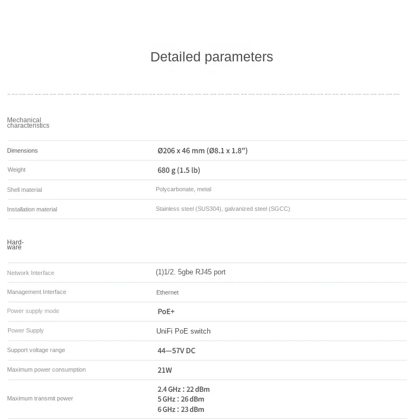407x420 pixels.
Task: Select the 44—57V DC voltage value
Action: pyautogui.click(x=176, y=350)
